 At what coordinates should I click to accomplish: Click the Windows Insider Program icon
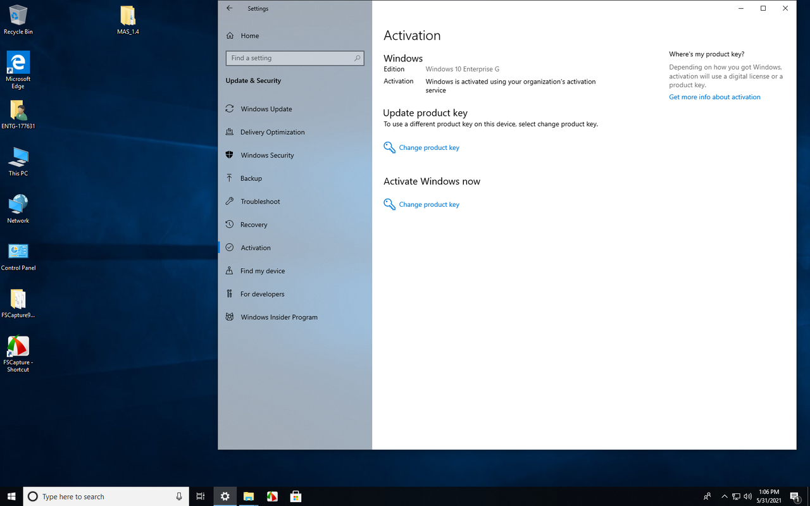(x=230, y=317)
